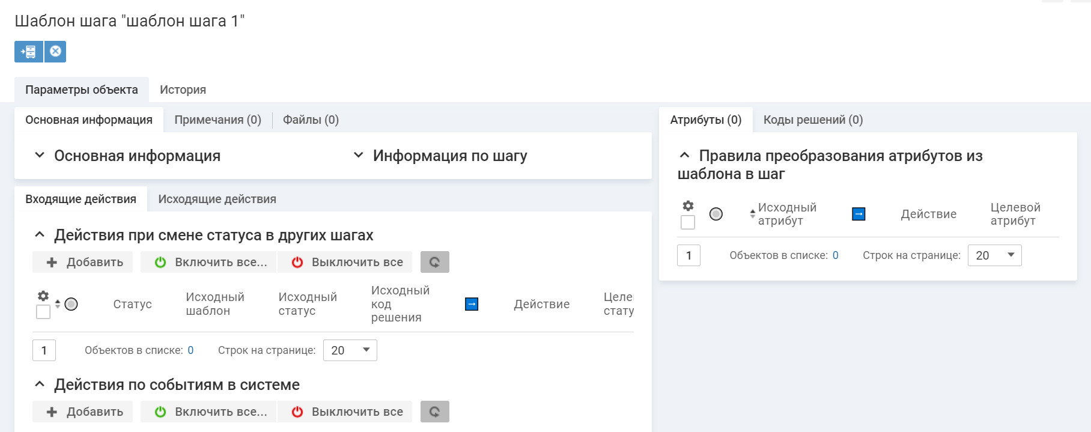Image resolution: width=1091 pixels, height=432 pixels.
Task: Expand the 'Информация по шагу' section
Action: [359, 156]
